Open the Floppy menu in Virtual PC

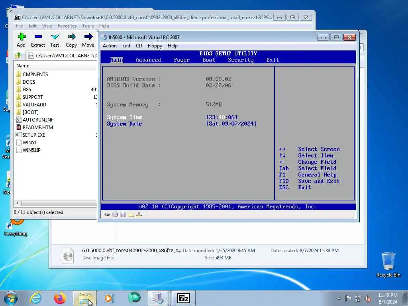pyautogui.click(x=155, y=46)
